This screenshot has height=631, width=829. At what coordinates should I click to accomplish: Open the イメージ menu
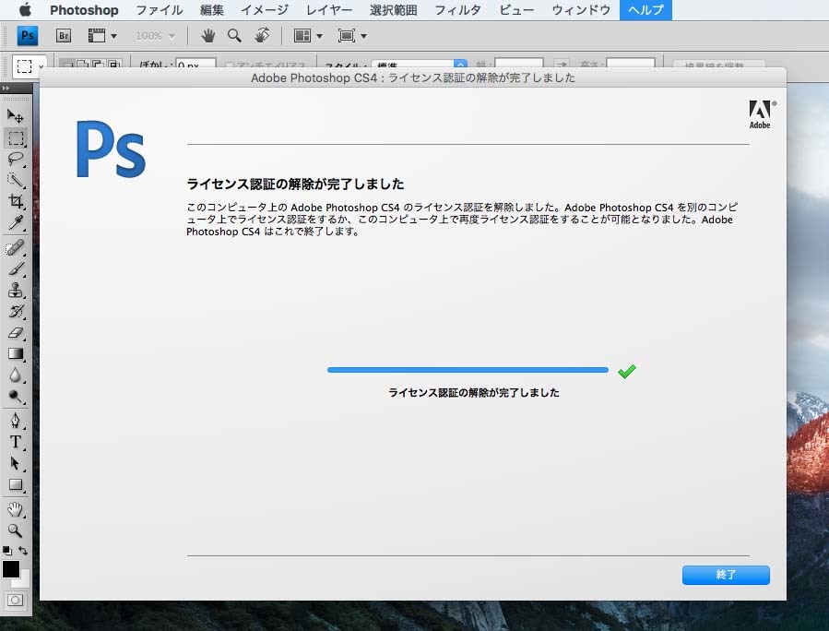click(265, 9)
